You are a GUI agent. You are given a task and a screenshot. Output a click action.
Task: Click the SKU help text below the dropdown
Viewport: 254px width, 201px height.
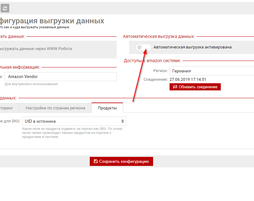(72, 133)
